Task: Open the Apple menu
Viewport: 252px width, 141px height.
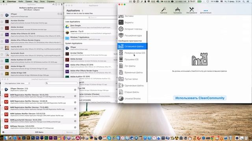Action: coord(4,2)
